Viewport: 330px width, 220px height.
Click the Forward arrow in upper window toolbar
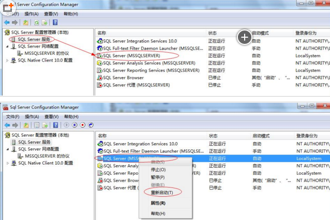tap(14, 22)
